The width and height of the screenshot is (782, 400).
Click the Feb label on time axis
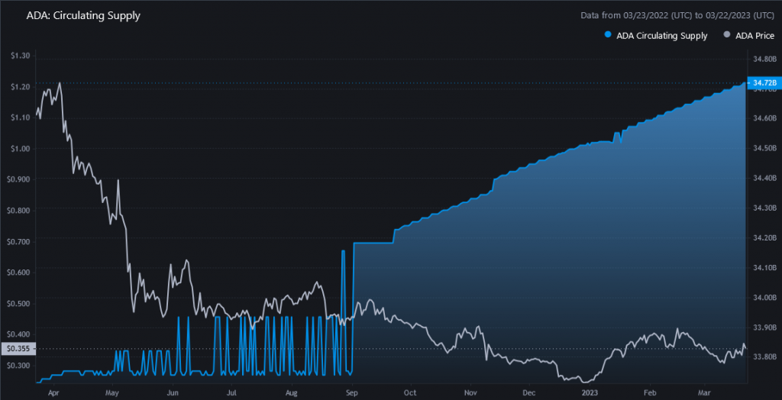coord(649,392)
